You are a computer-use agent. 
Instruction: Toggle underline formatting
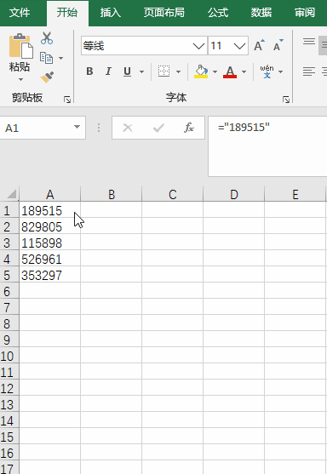(x=128, y=71)
